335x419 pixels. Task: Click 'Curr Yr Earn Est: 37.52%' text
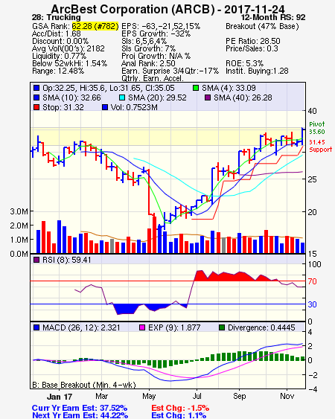coord(80,408)
